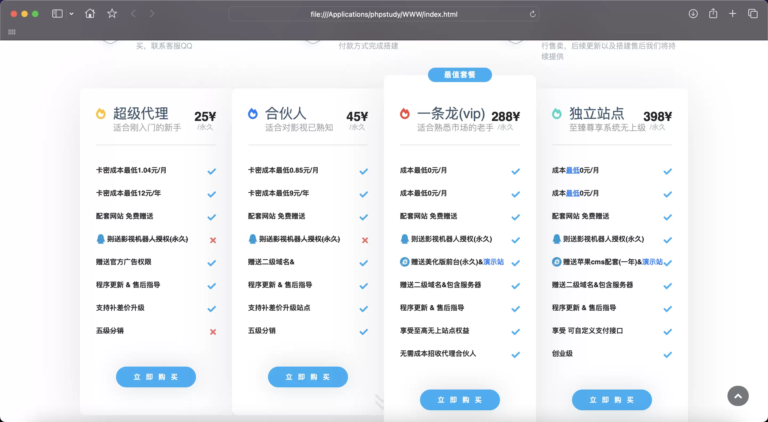Image resolution: width=768 pixels, height=422 pixels.
Task: Click 最低 link in first 独立站点 row
Action: [x=573, y=170]
